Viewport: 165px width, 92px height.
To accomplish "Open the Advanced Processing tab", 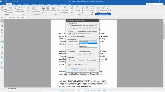I will click(x=38, y=4).
